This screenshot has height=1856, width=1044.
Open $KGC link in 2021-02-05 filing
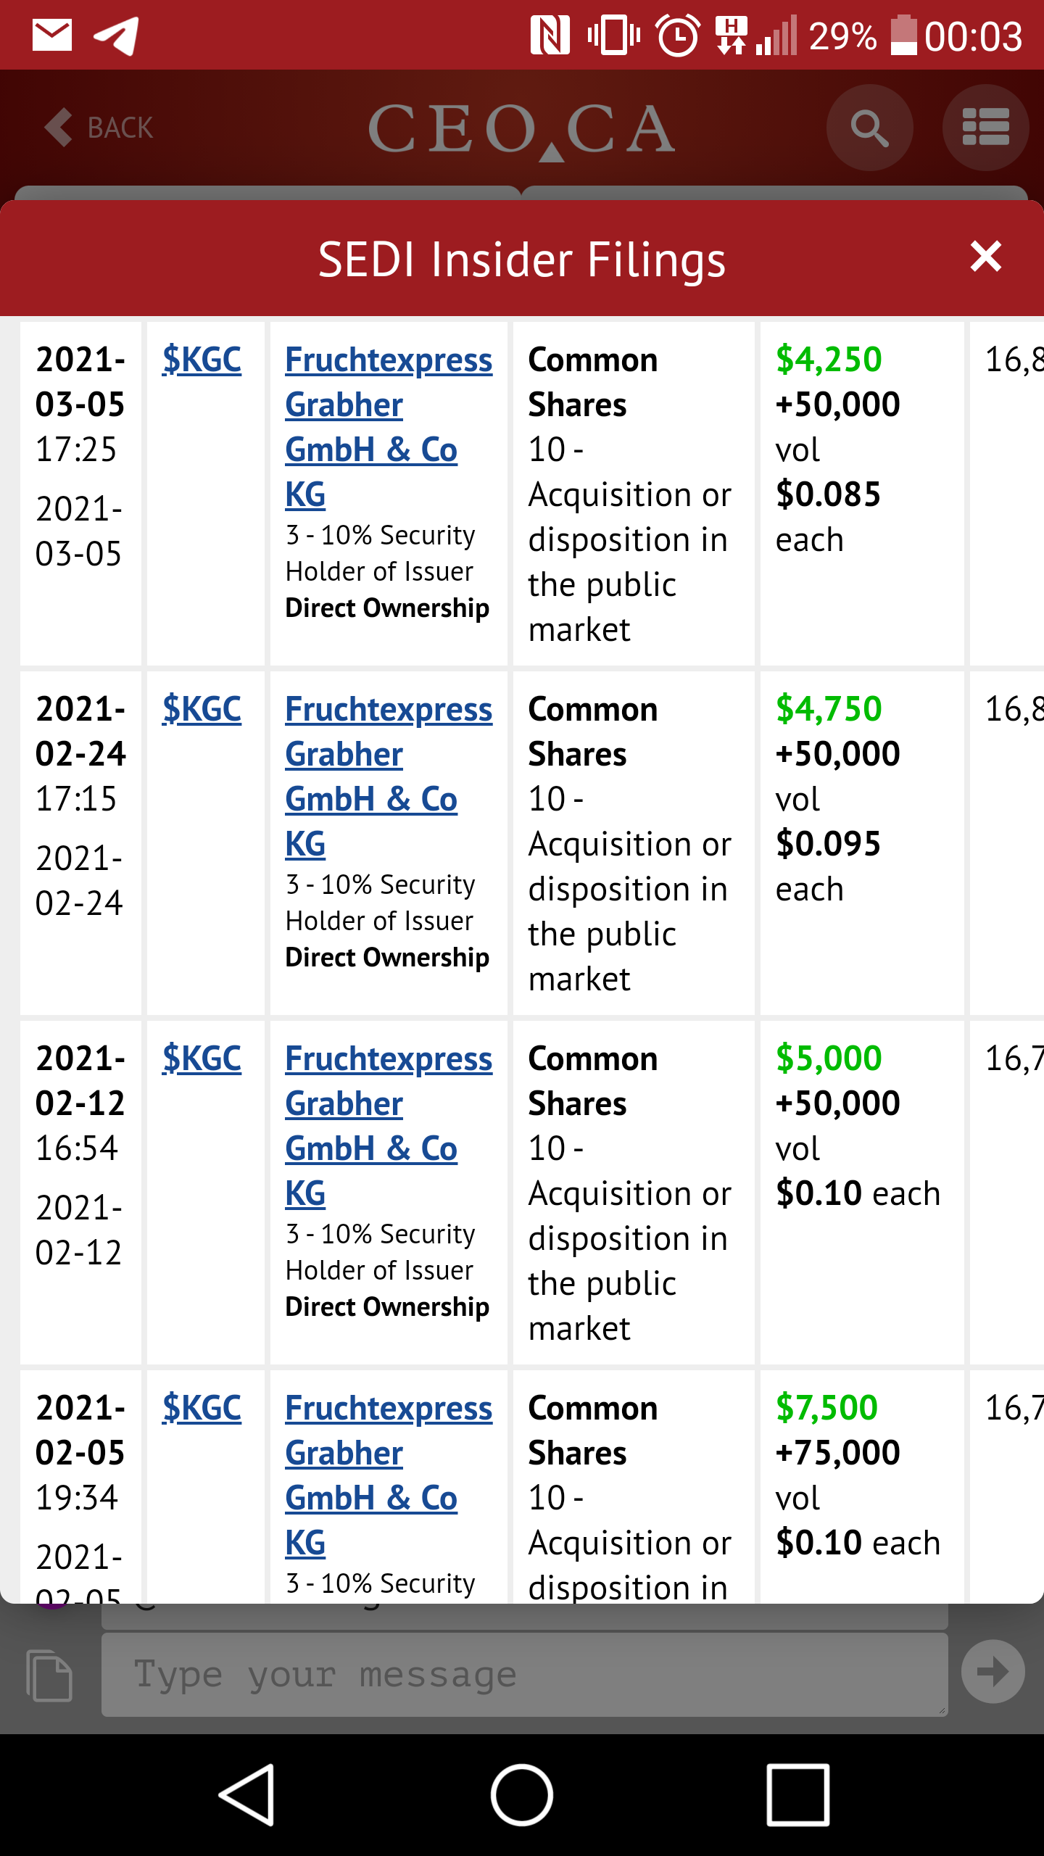[x=202, y=1408]
